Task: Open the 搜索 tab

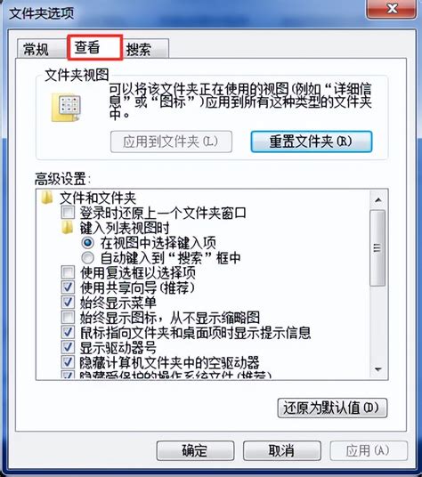Action: pos(139,49)
